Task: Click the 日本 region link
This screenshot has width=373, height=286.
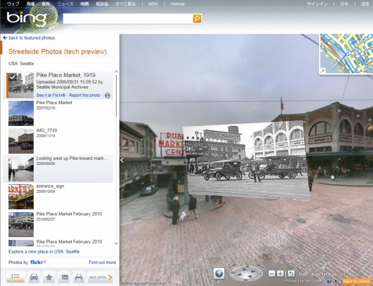Action: (344, 4)
